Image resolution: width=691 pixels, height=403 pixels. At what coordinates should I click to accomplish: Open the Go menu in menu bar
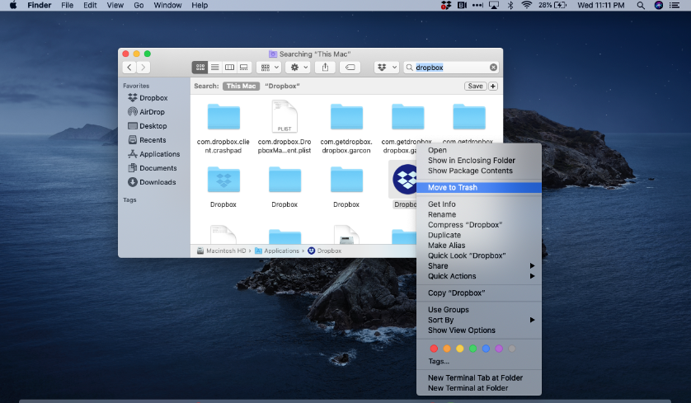[x=139, y=5]
